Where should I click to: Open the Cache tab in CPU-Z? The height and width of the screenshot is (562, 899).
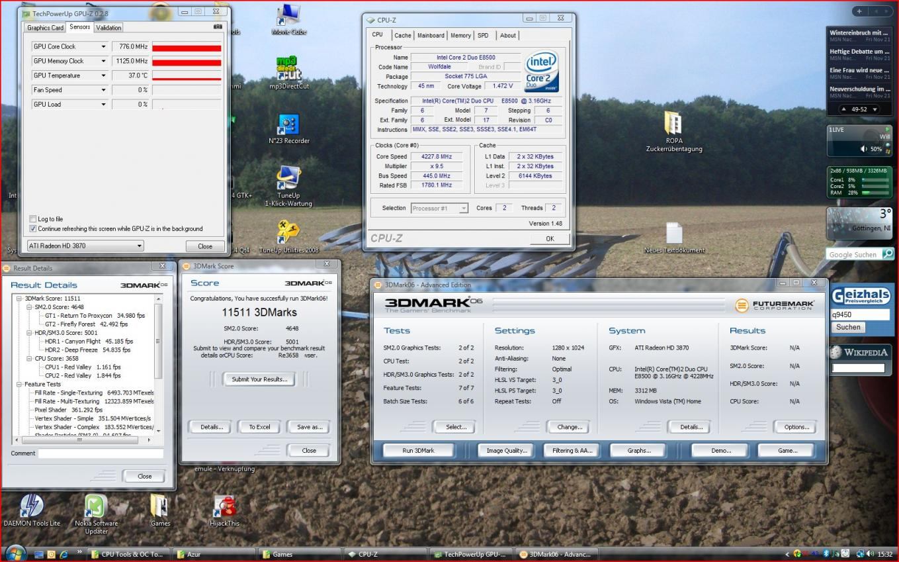click(403, 36)
